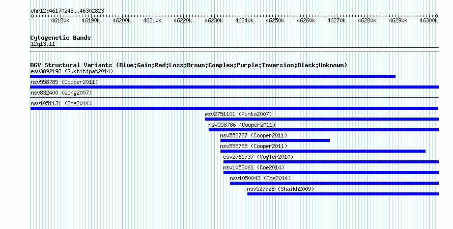Click the nsv558785 blue variant bar
Viewport: 453px width, 229px height.
pos(234,87)
